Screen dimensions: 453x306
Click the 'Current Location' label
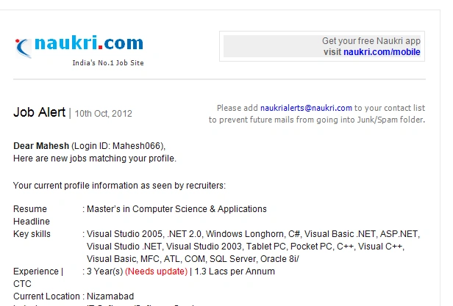(x=46, y=296)
